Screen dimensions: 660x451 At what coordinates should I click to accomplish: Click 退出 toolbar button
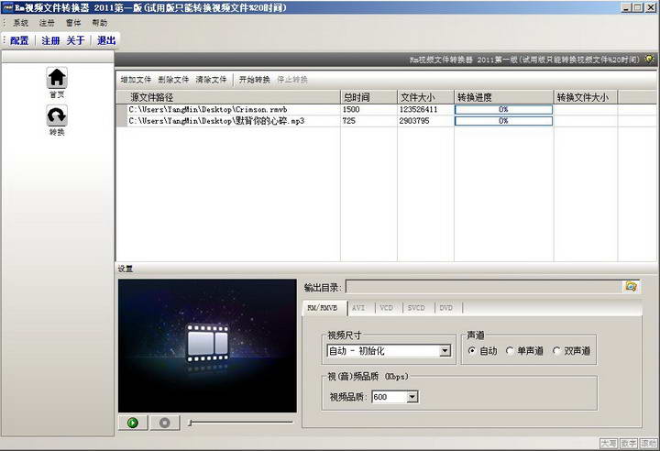click(x=106, y=40)
